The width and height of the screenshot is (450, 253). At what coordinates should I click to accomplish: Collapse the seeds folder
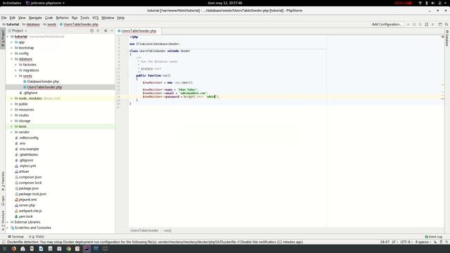click(x=15, y=76)
